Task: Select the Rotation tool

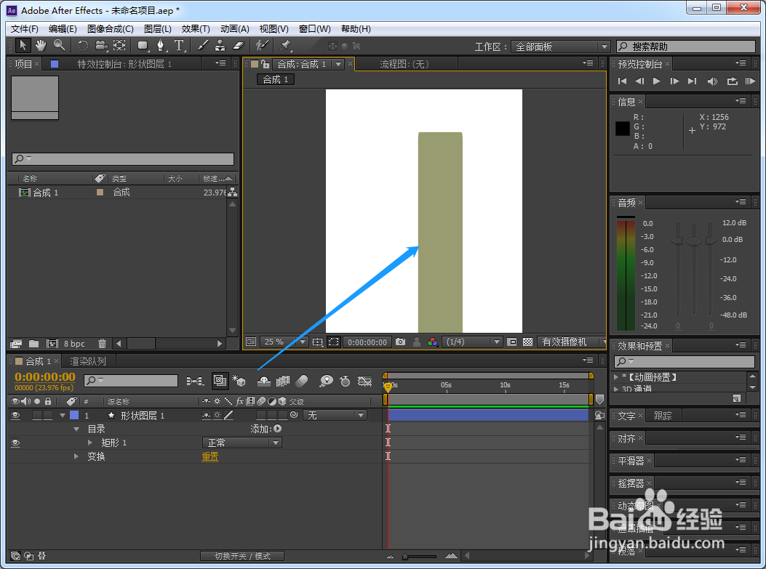Action: pyautogui.click(x=83, y=45)
